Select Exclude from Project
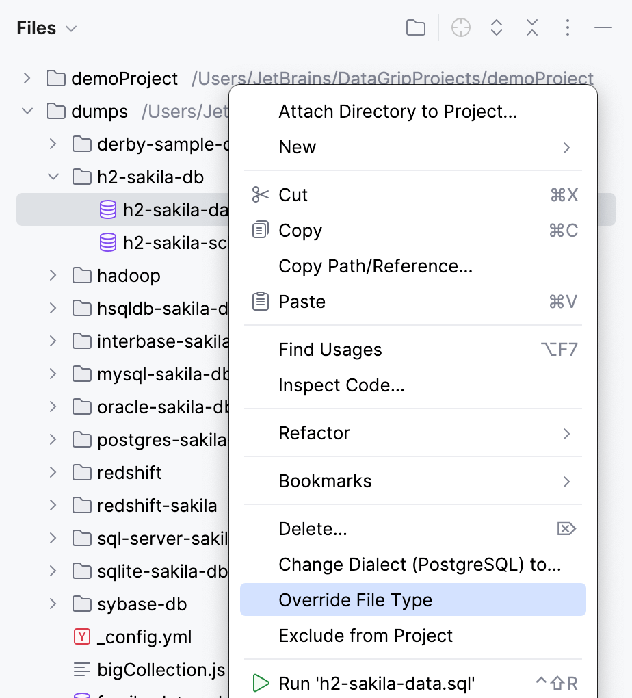632x698 pixels. (x=365, y=635)
